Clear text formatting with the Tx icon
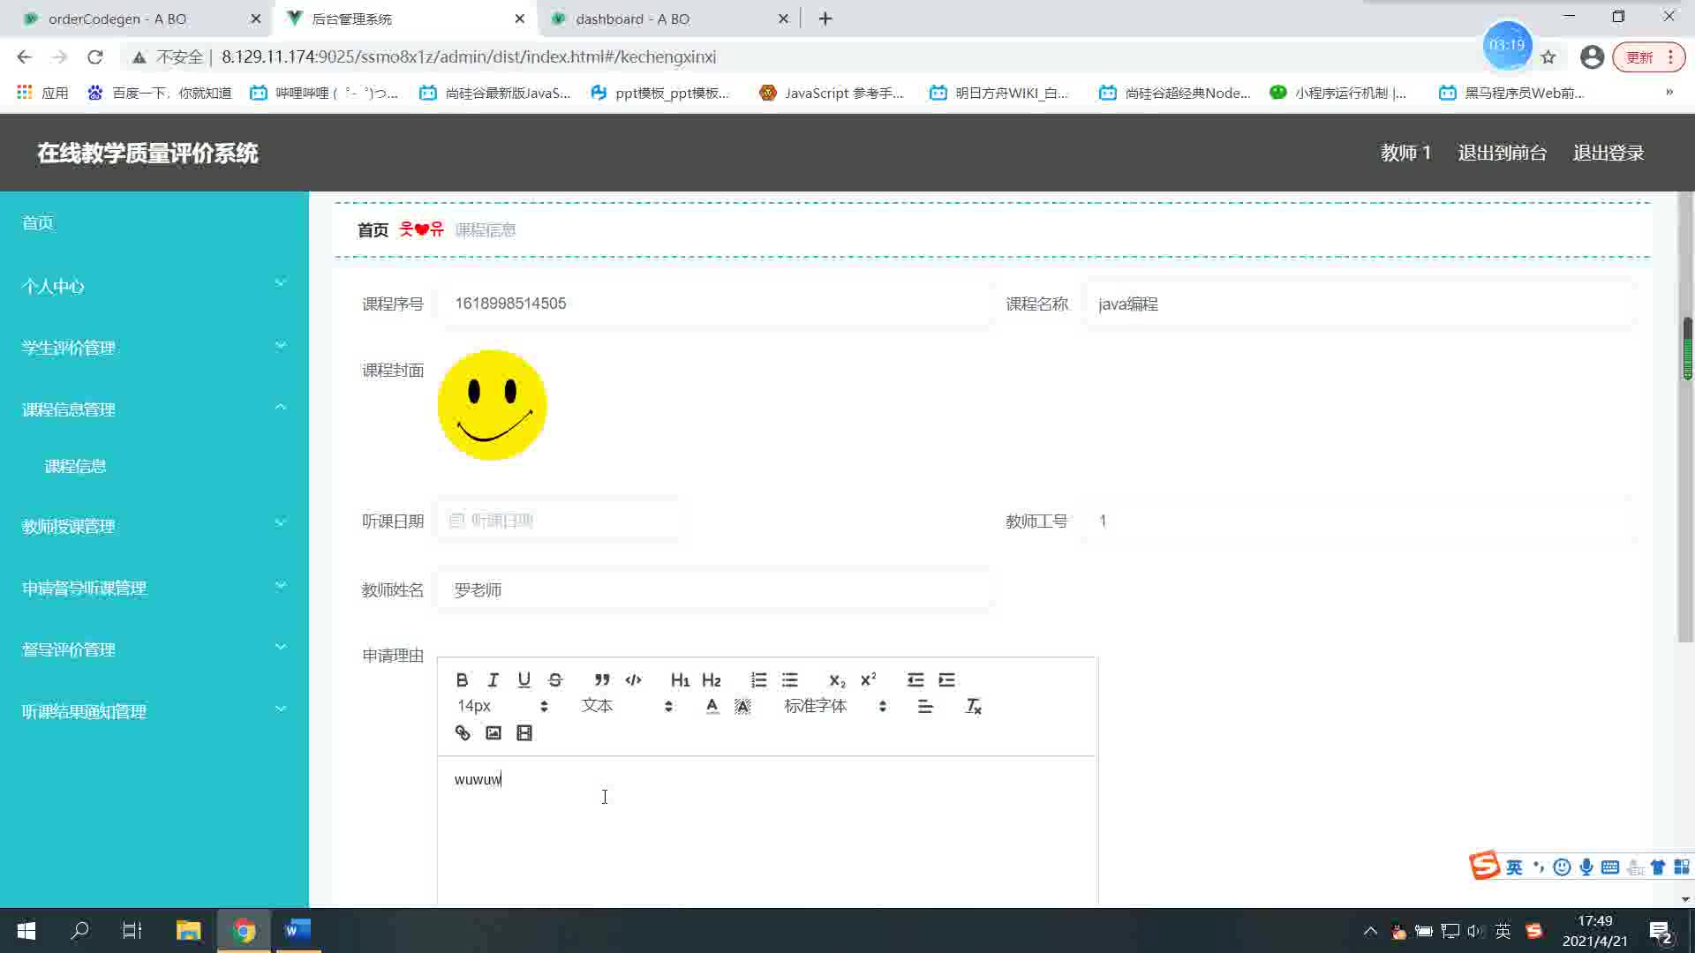The image size is (1695, 953). (973, 706)
